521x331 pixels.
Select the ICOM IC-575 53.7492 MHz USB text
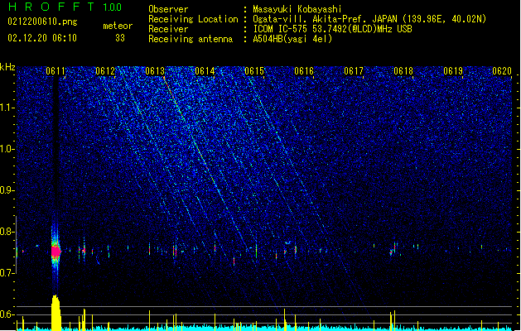coord(332,29)
